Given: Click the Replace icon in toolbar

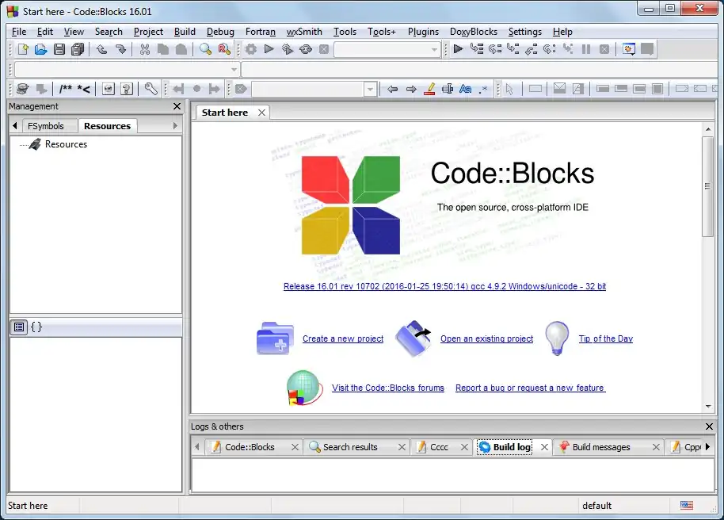Looking at the screenshot, I should point(224,49).
